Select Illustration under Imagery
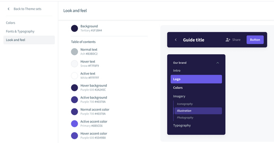Image resolution: width=274 pixels, height=143 pixels. pyautogui.click(x=198, y=111)
